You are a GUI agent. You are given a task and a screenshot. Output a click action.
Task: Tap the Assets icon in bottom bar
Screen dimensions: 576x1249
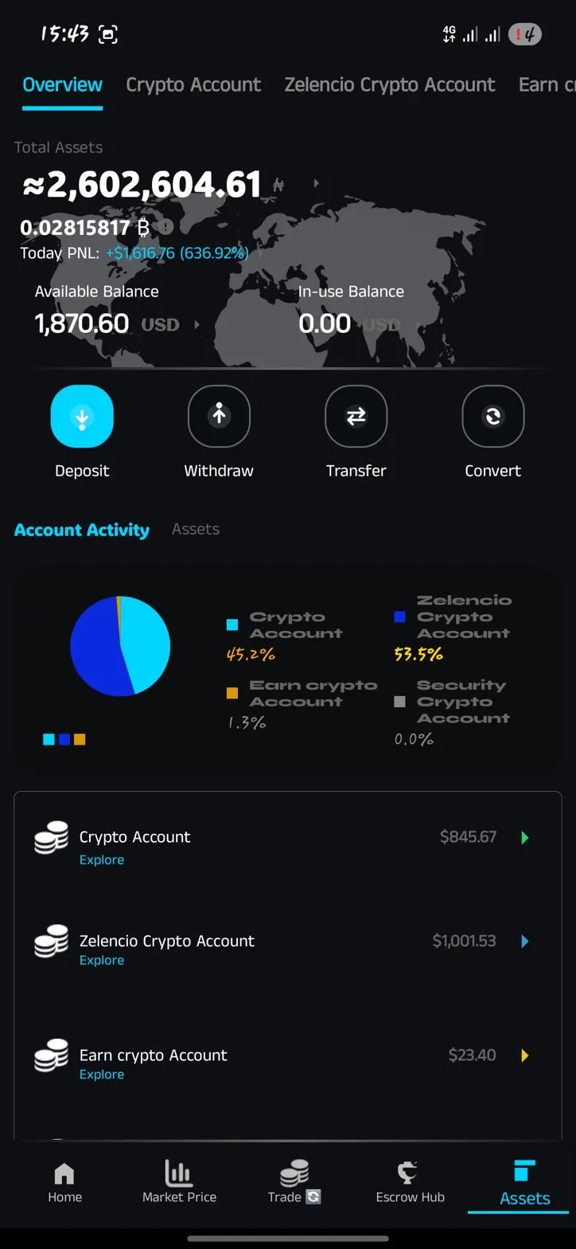click(525, 1171)
